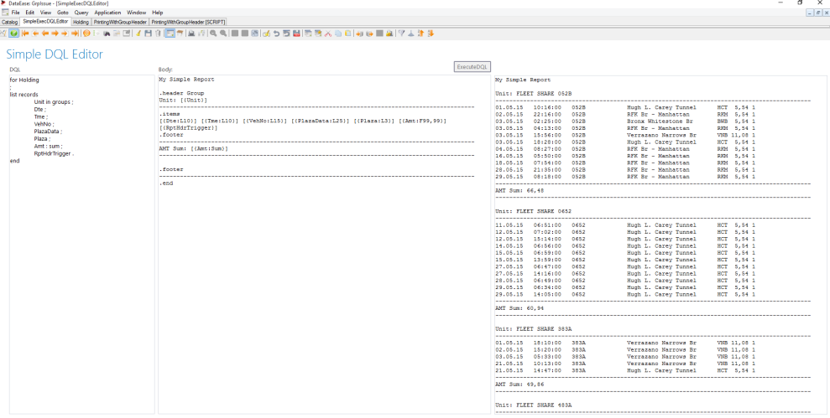The width and height of the screenshot is (830, 418).
Task: Go to first record arrow icon
Action: [25, 33]
